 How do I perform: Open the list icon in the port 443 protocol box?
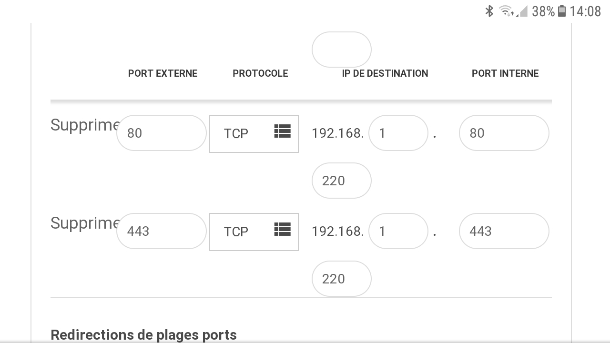[282, 229]
